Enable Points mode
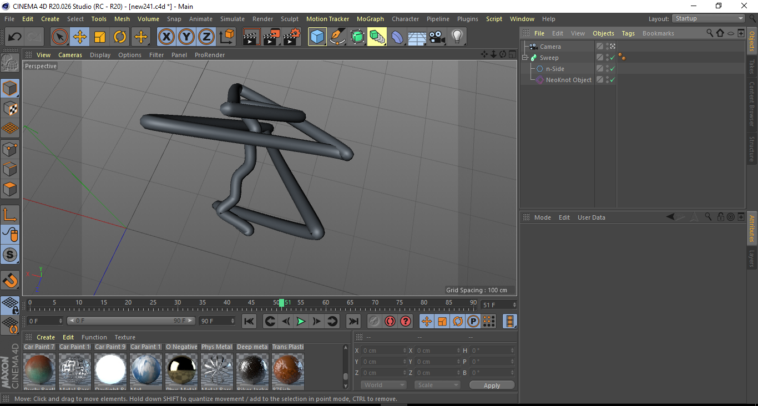This screenshot has height=406, width=758. (10, 149)
